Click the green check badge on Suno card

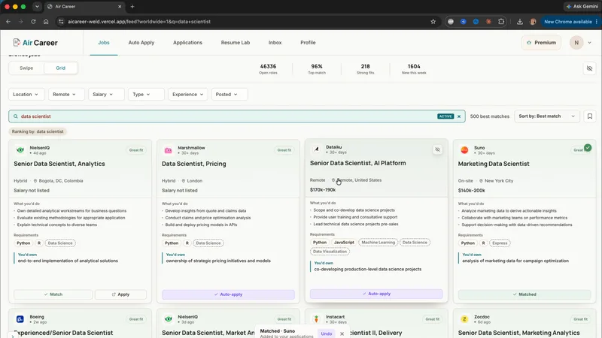(x=588, y=147)
